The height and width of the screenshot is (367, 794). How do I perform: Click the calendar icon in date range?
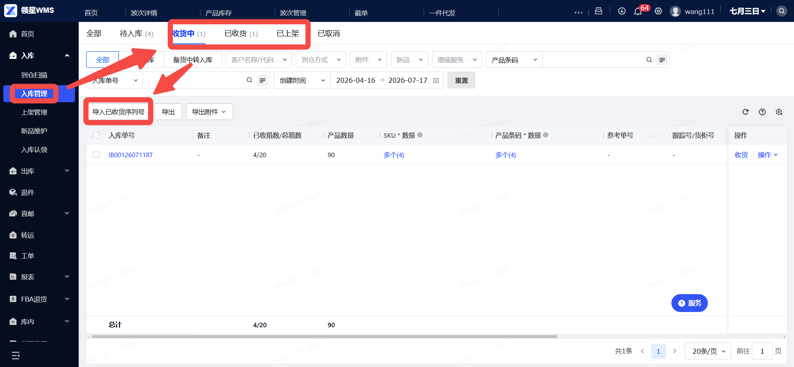pos(436,80)
